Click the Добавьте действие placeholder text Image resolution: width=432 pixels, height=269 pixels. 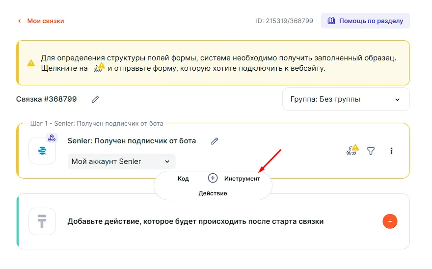click(x=195, y=221)
